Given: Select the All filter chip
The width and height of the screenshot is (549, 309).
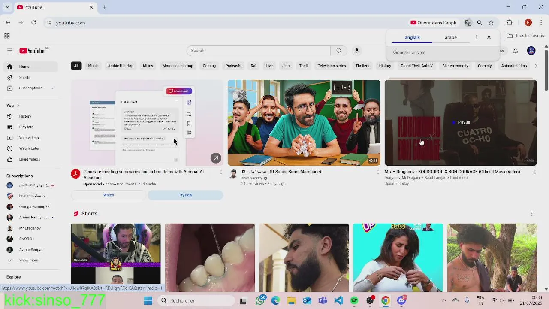Looking at the screenshot, I should [x=76, y=66].
